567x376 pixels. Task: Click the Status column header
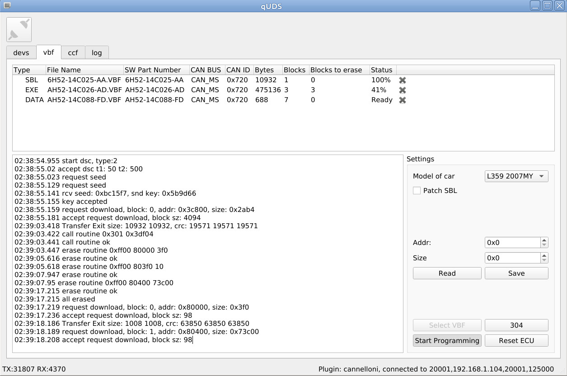(x=383, y=70)
